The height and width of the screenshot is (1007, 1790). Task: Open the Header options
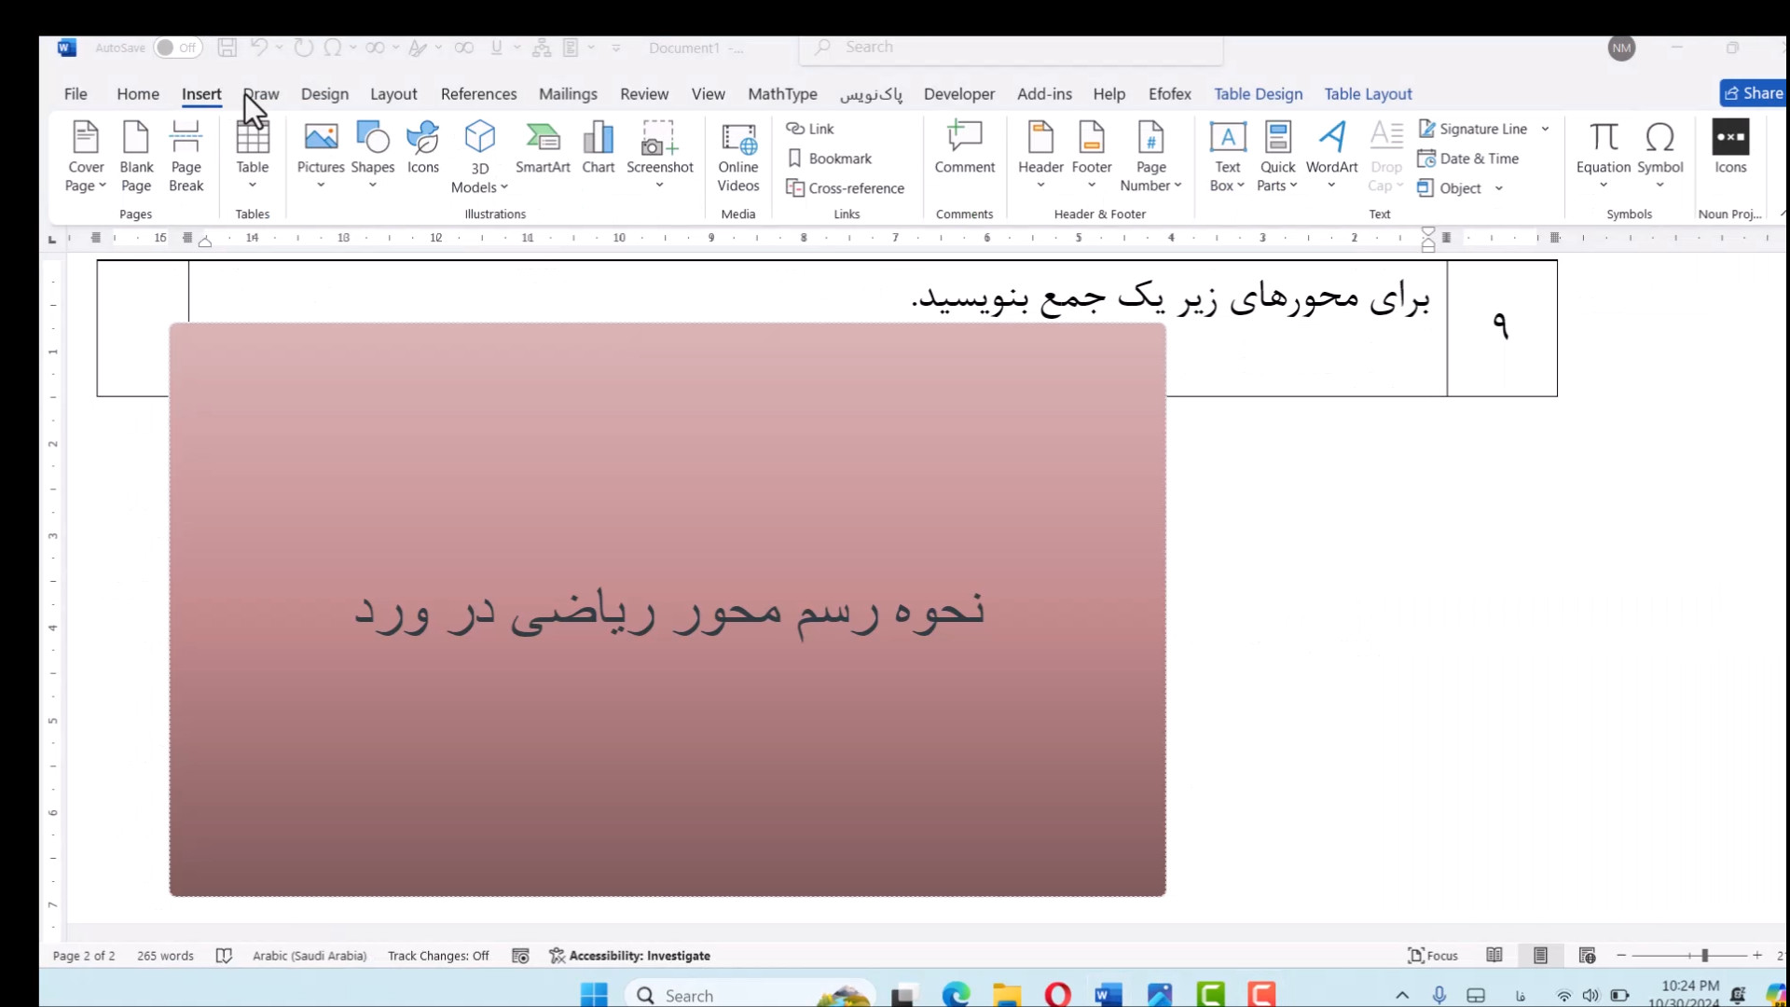click(1040, 155)
